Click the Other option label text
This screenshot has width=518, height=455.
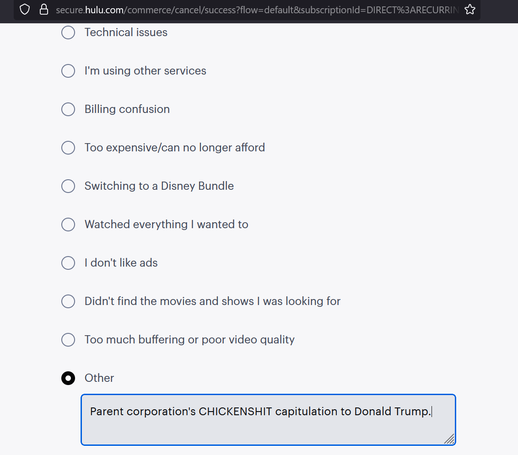(99, 378)
